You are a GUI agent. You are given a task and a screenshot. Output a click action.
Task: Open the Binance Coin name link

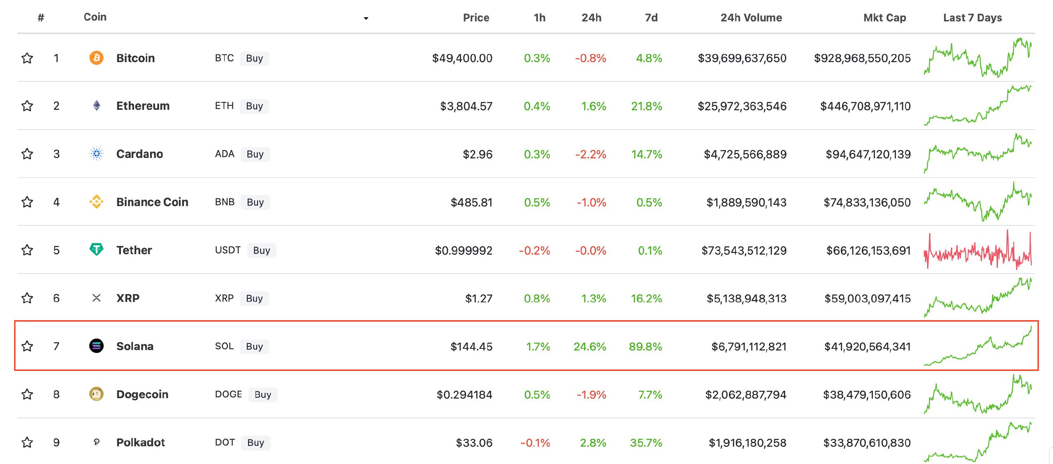pos(152,202)
